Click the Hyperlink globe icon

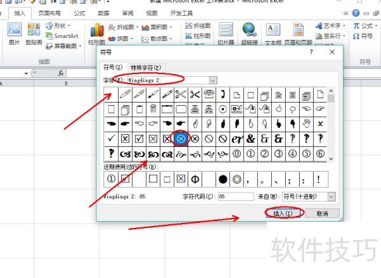pyautogui.click(x=248, y=34)
